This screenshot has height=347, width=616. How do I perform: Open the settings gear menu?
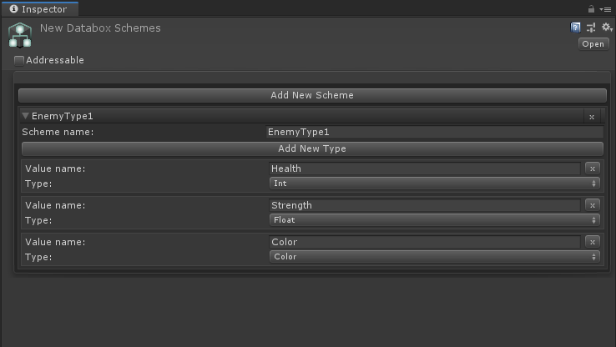[x=607, y=28]
